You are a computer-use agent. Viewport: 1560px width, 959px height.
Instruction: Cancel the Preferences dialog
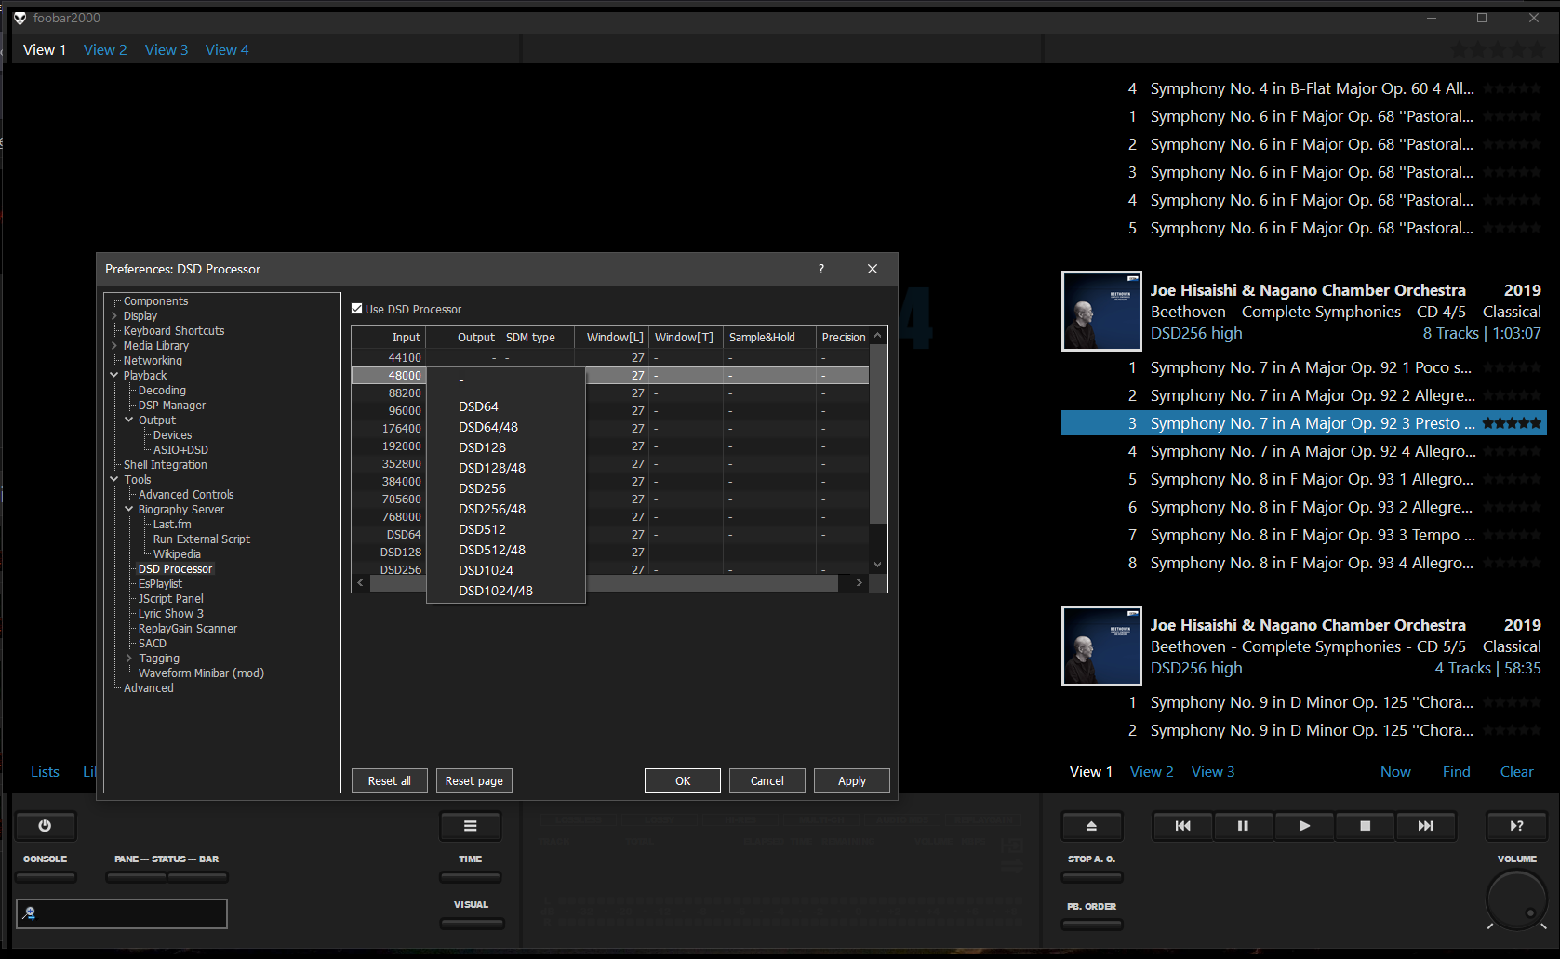(767, 780)
